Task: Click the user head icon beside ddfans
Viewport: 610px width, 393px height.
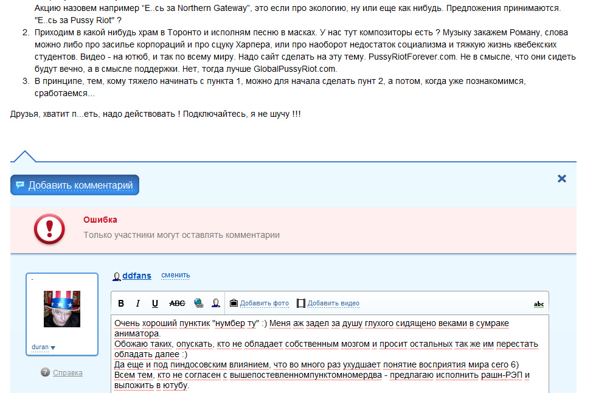Action: [116, 276]
